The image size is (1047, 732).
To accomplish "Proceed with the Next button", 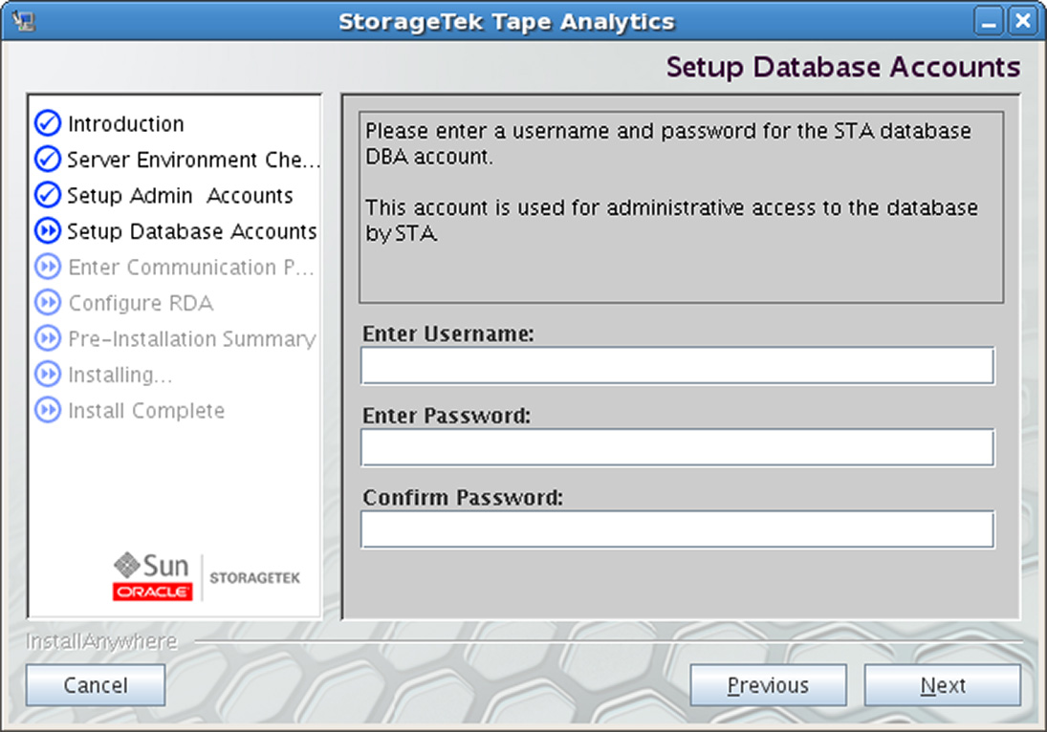I will coord(942,685).
